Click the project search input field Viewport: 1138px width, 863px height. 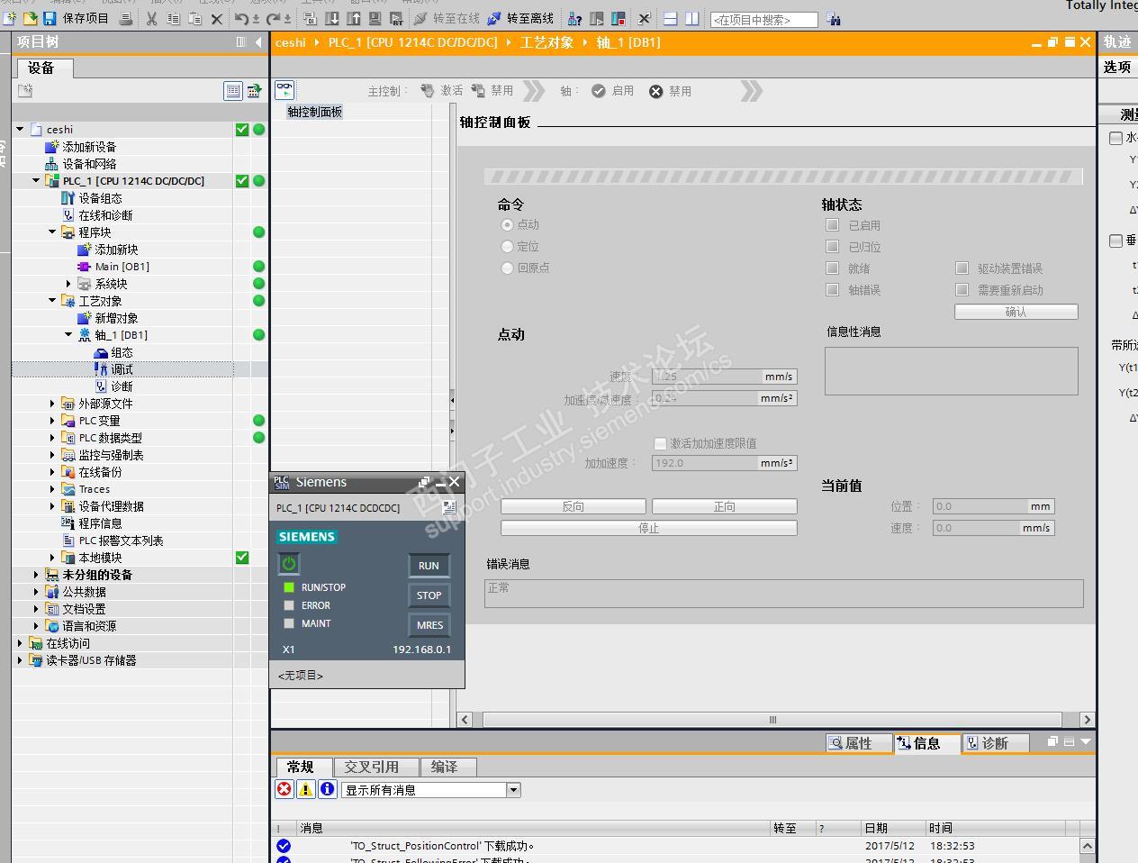(x=763, y=19)
